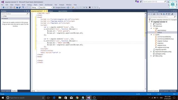Click Solution Explorer pending changes filter icon
The width and height of the screenshot is (178, 100).
pos(158,14)
